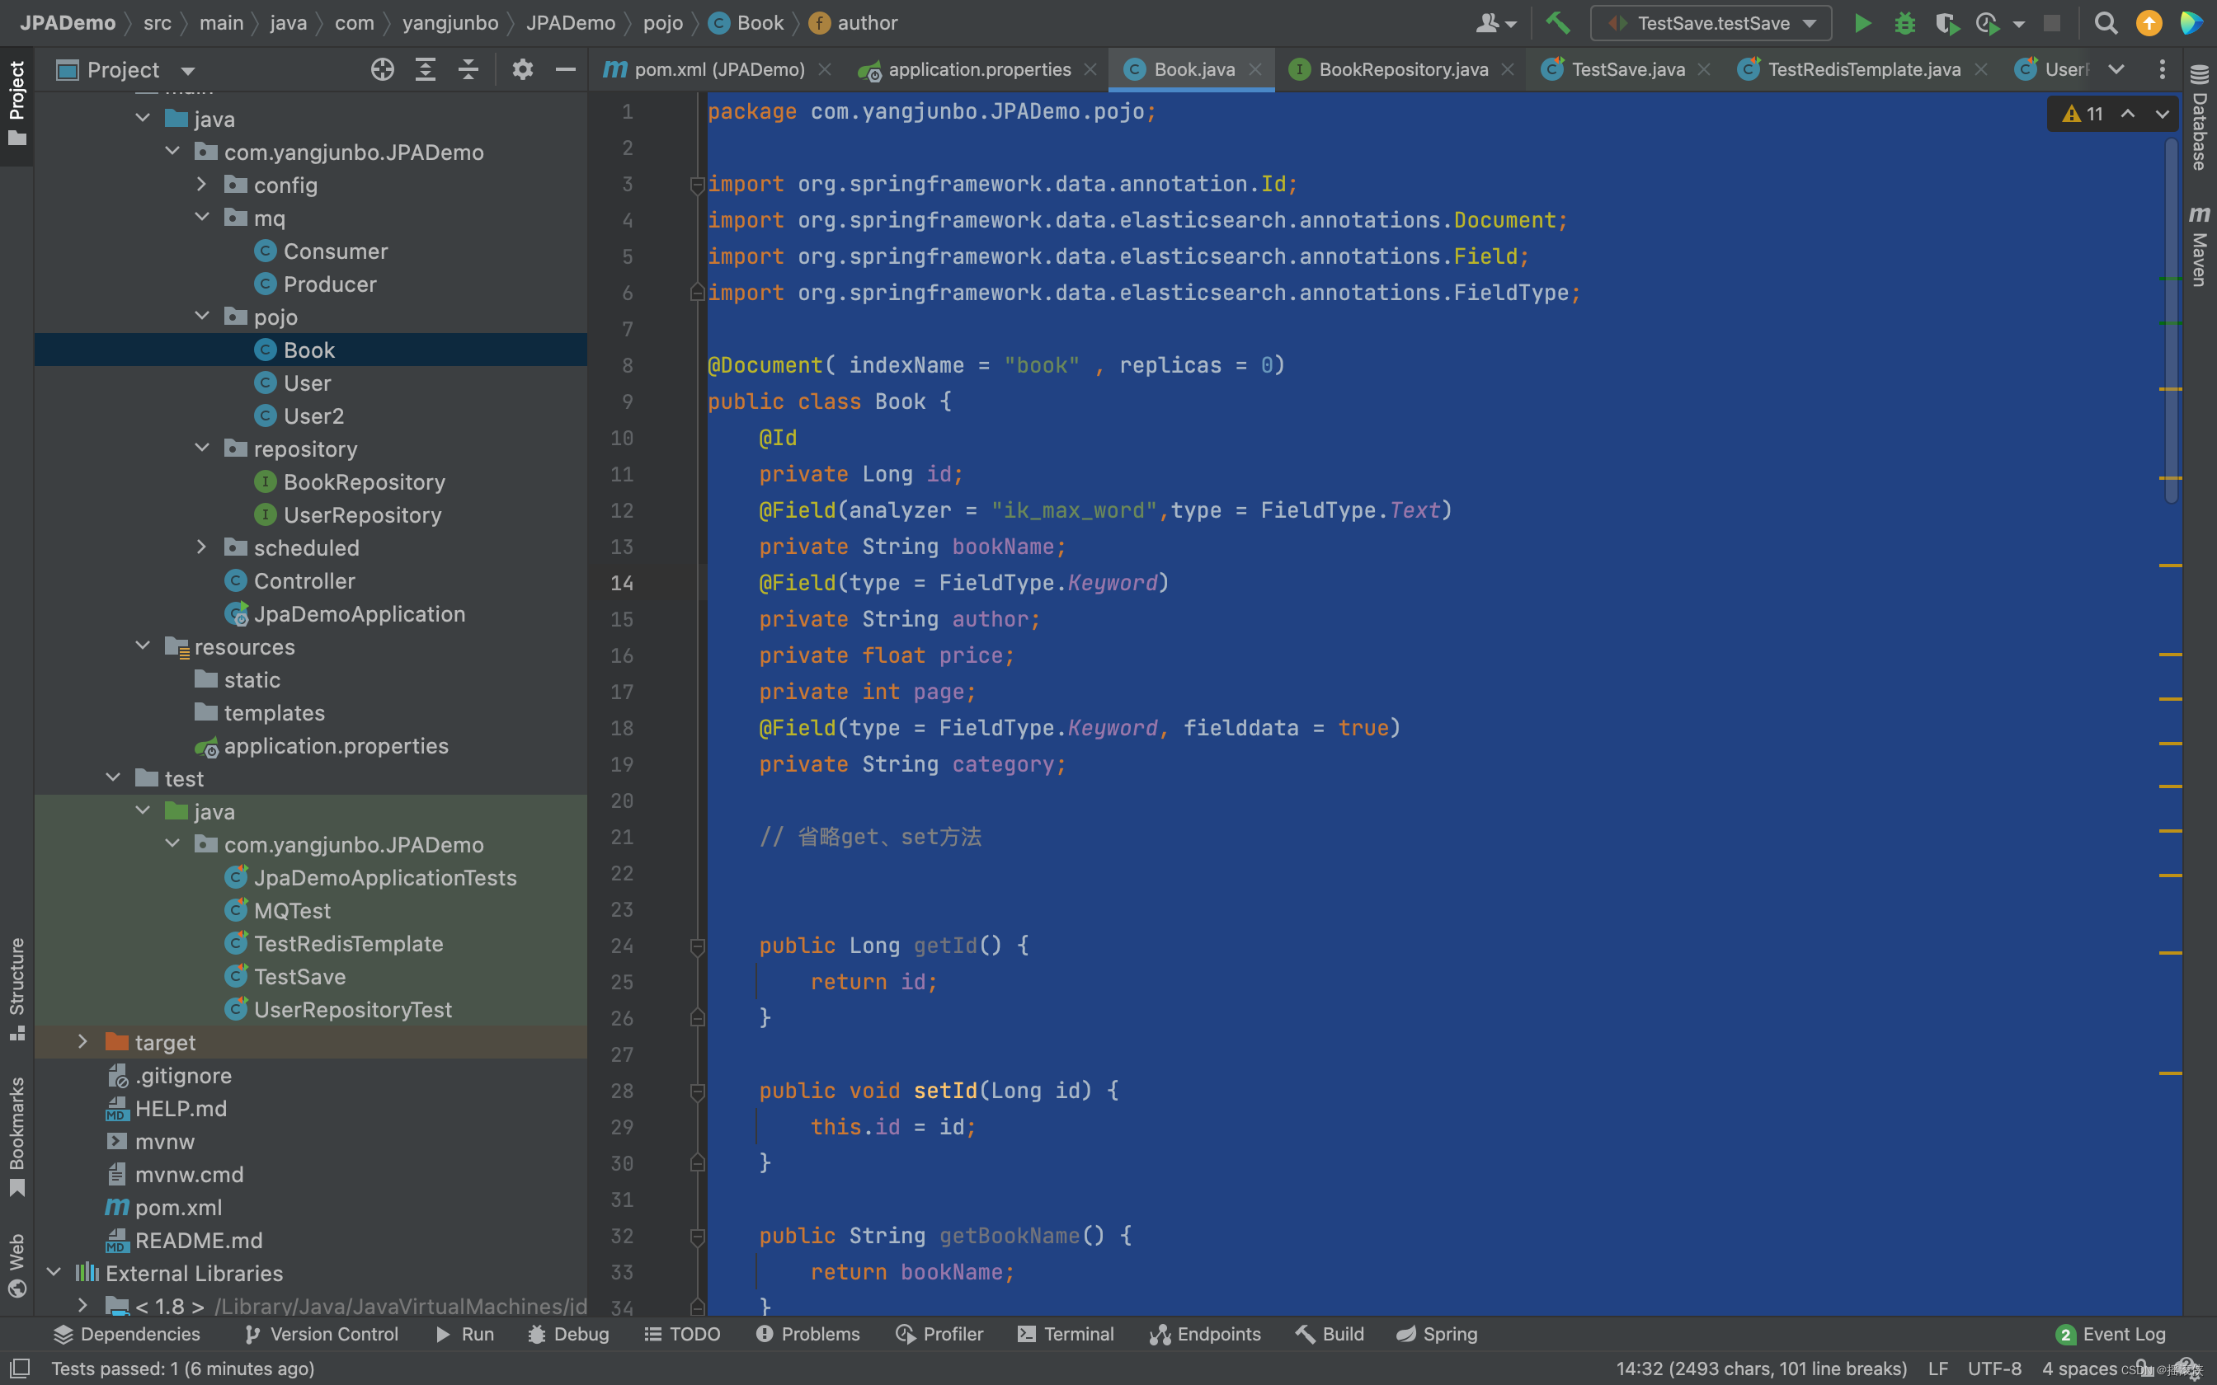This screenshot has width=2217, height=1385.
Task: Toggle tool window bars icon bottom-left
Action: point(19,1369)
